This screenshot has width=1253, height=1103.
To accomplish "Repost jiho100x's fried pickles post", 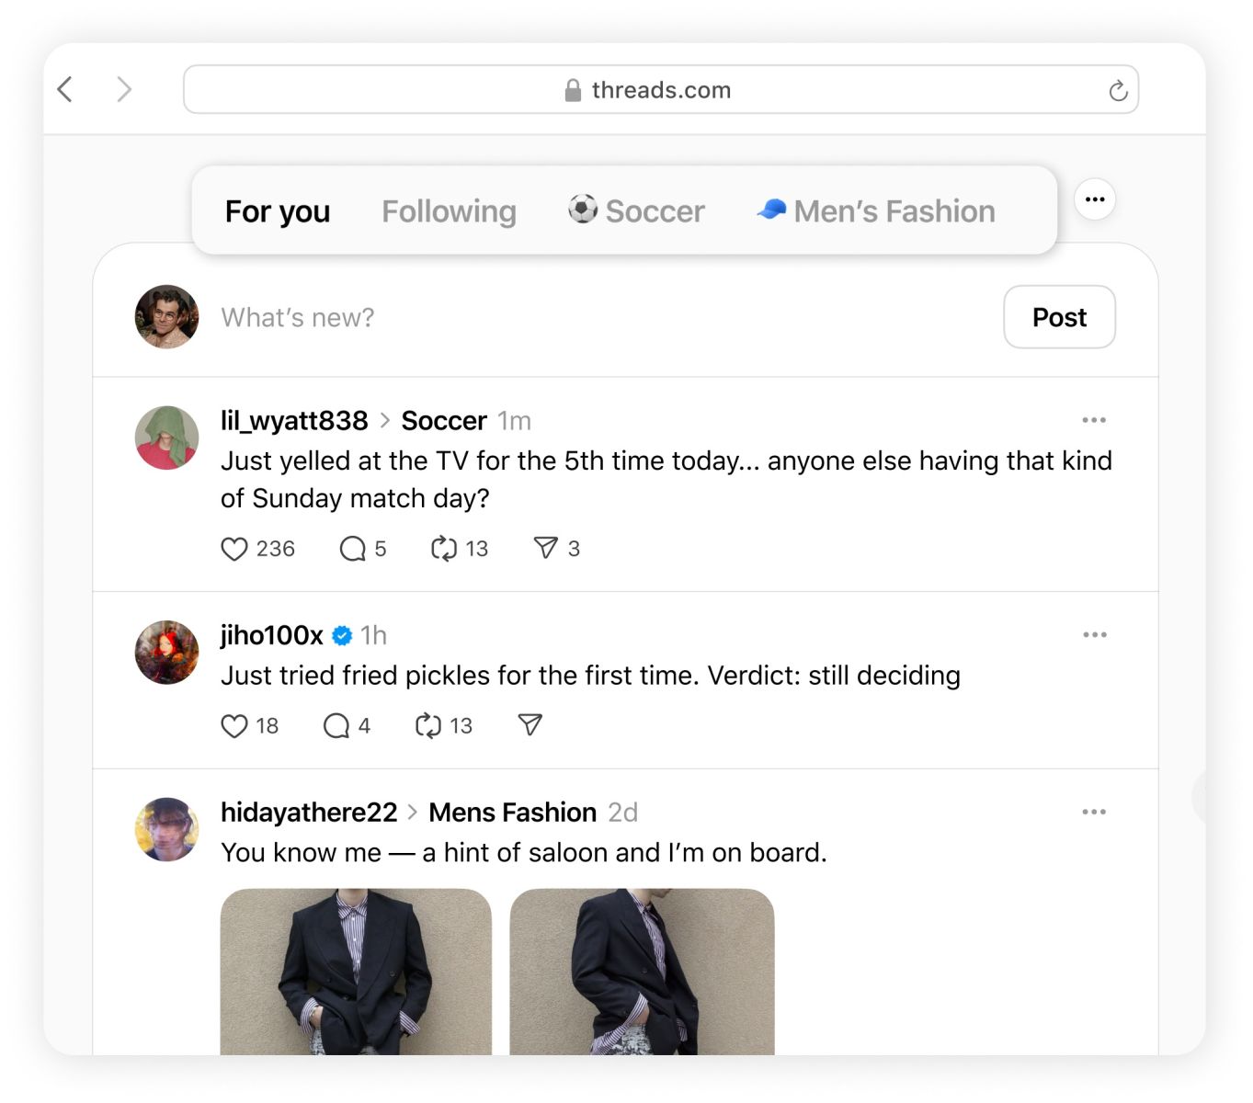I will click(x=428, y=726).
